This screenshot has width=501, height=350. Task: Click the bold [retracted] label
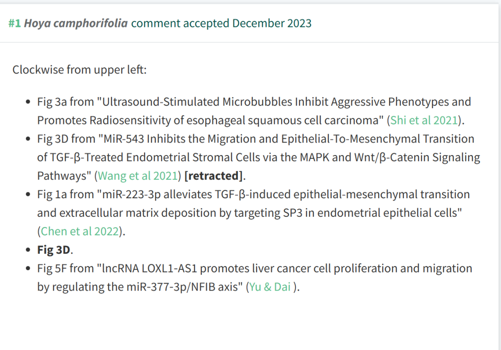click(213, 176)
